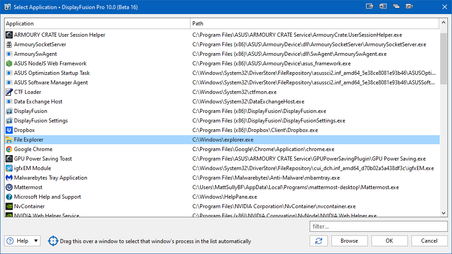
Task: Open the Help dropdown arrow
Action: (x=36, y=241)
